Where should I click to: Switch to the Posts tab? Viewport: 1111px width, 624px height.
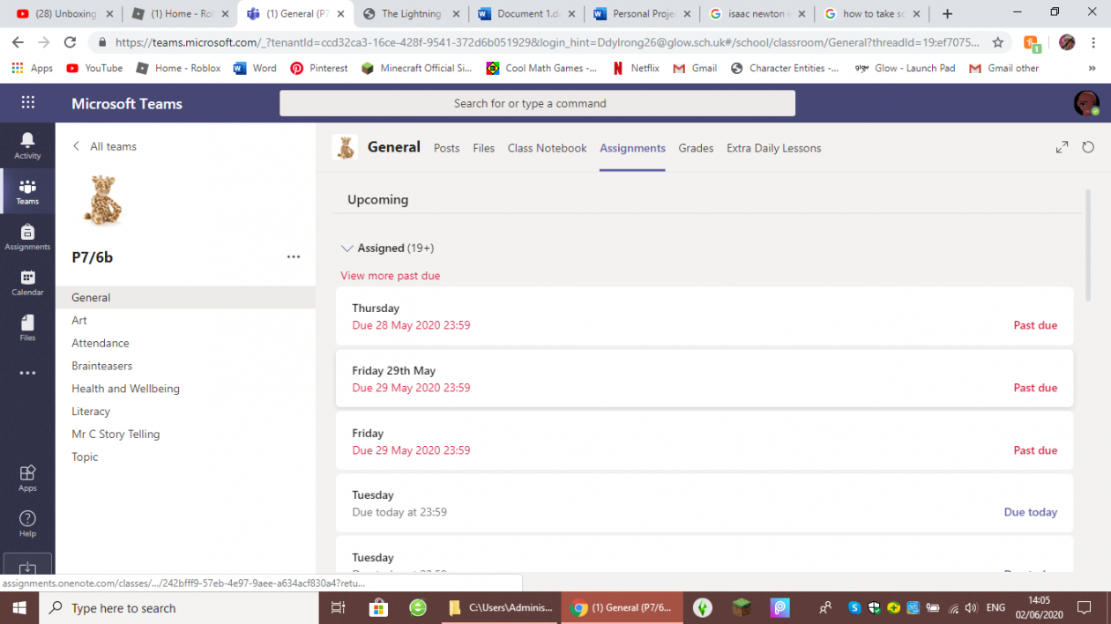tap(447, 148)
